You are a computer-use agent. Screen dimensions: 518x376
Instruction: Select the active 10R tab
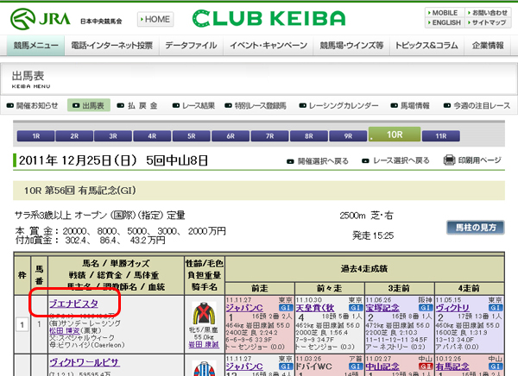point(395,135)
